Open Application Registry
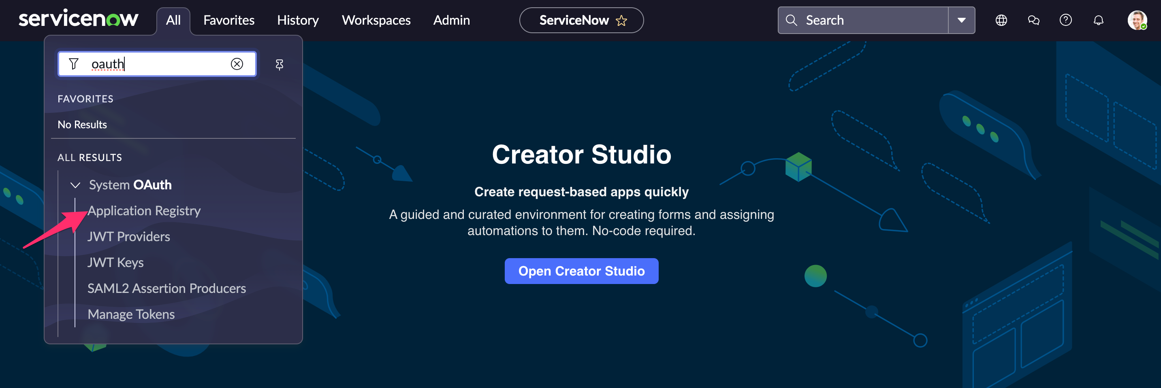This screenshot has height=388, width=1161. (144, 210)
